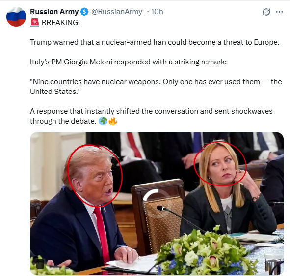Click the fire emoji
The height and width of the screenshot is (278, 290).
point(113,121)
